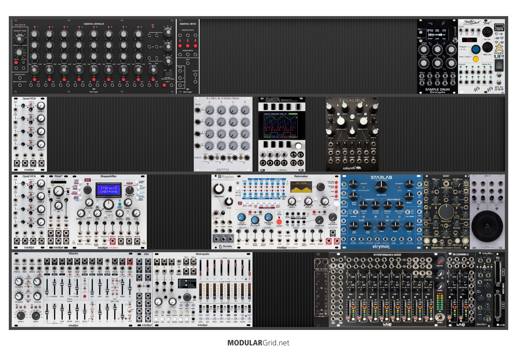The image size is (517, 349).
Task: Click red trigger button 1 on the 962 Sequential Switch
Action: (180, 46)
